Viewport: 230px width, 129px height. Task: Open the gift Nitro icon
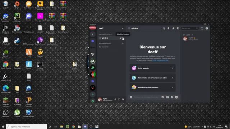pos(163,97)
